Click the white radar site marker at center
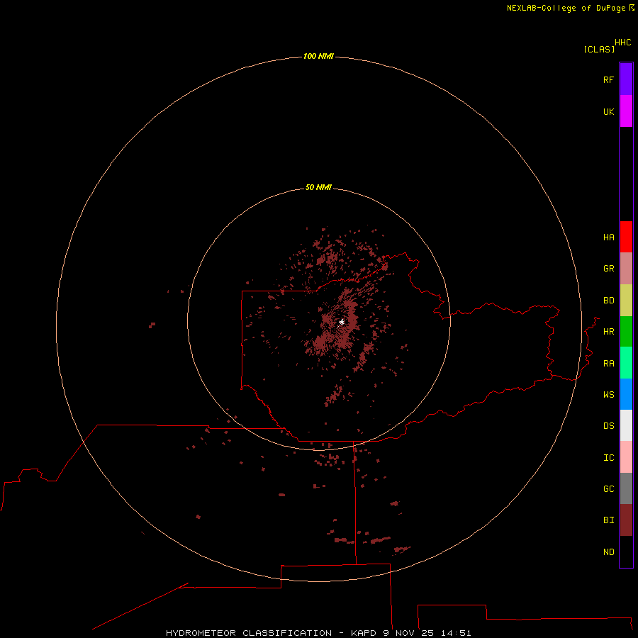The height and width of the screenshot is (638, 638). pos(342,323)
